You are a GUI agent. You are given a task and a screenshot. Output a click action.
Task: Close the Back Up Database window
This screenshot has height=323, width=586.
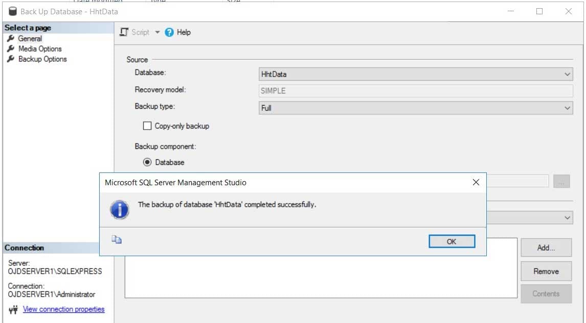pos(569,11)
